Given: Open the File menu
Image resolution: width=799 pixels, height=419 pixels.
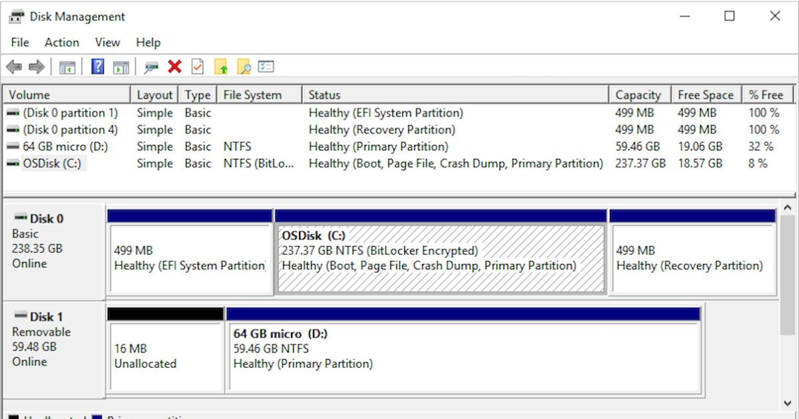Looking at the screenshot, I should pyautogui.click(x=20, y=42).
